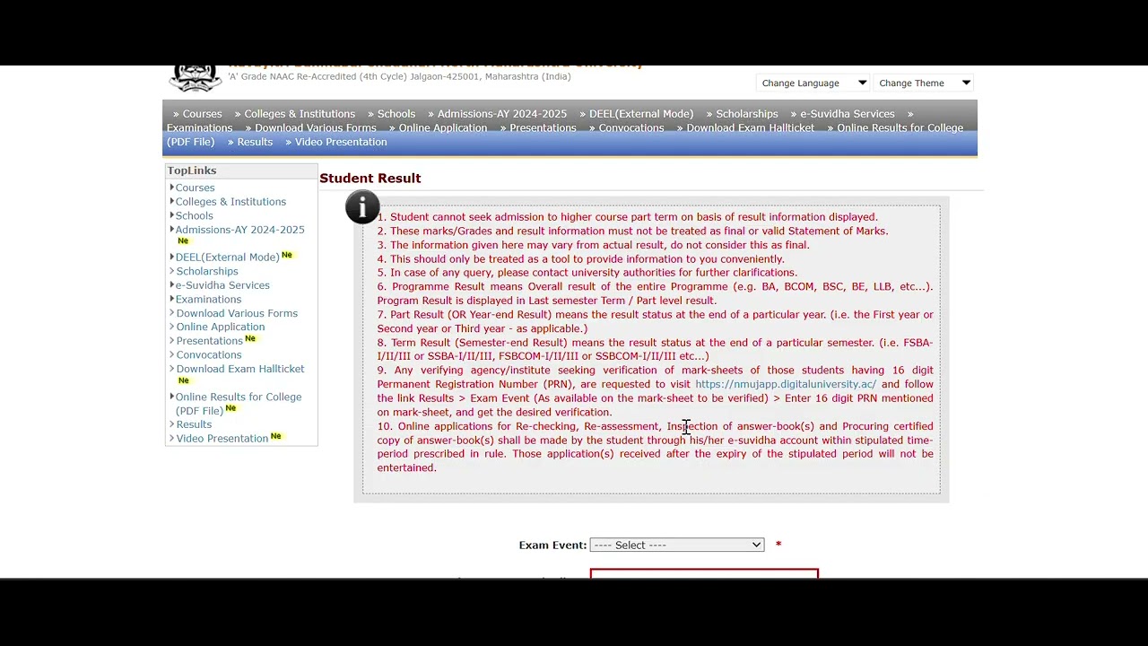Open Scholarships in top navigation bar

click(x=746, y=114)
